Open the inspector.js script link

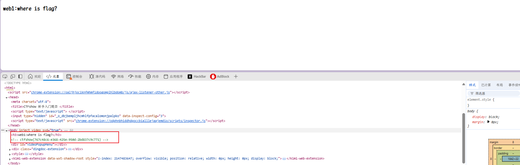[x=141, y=121]
